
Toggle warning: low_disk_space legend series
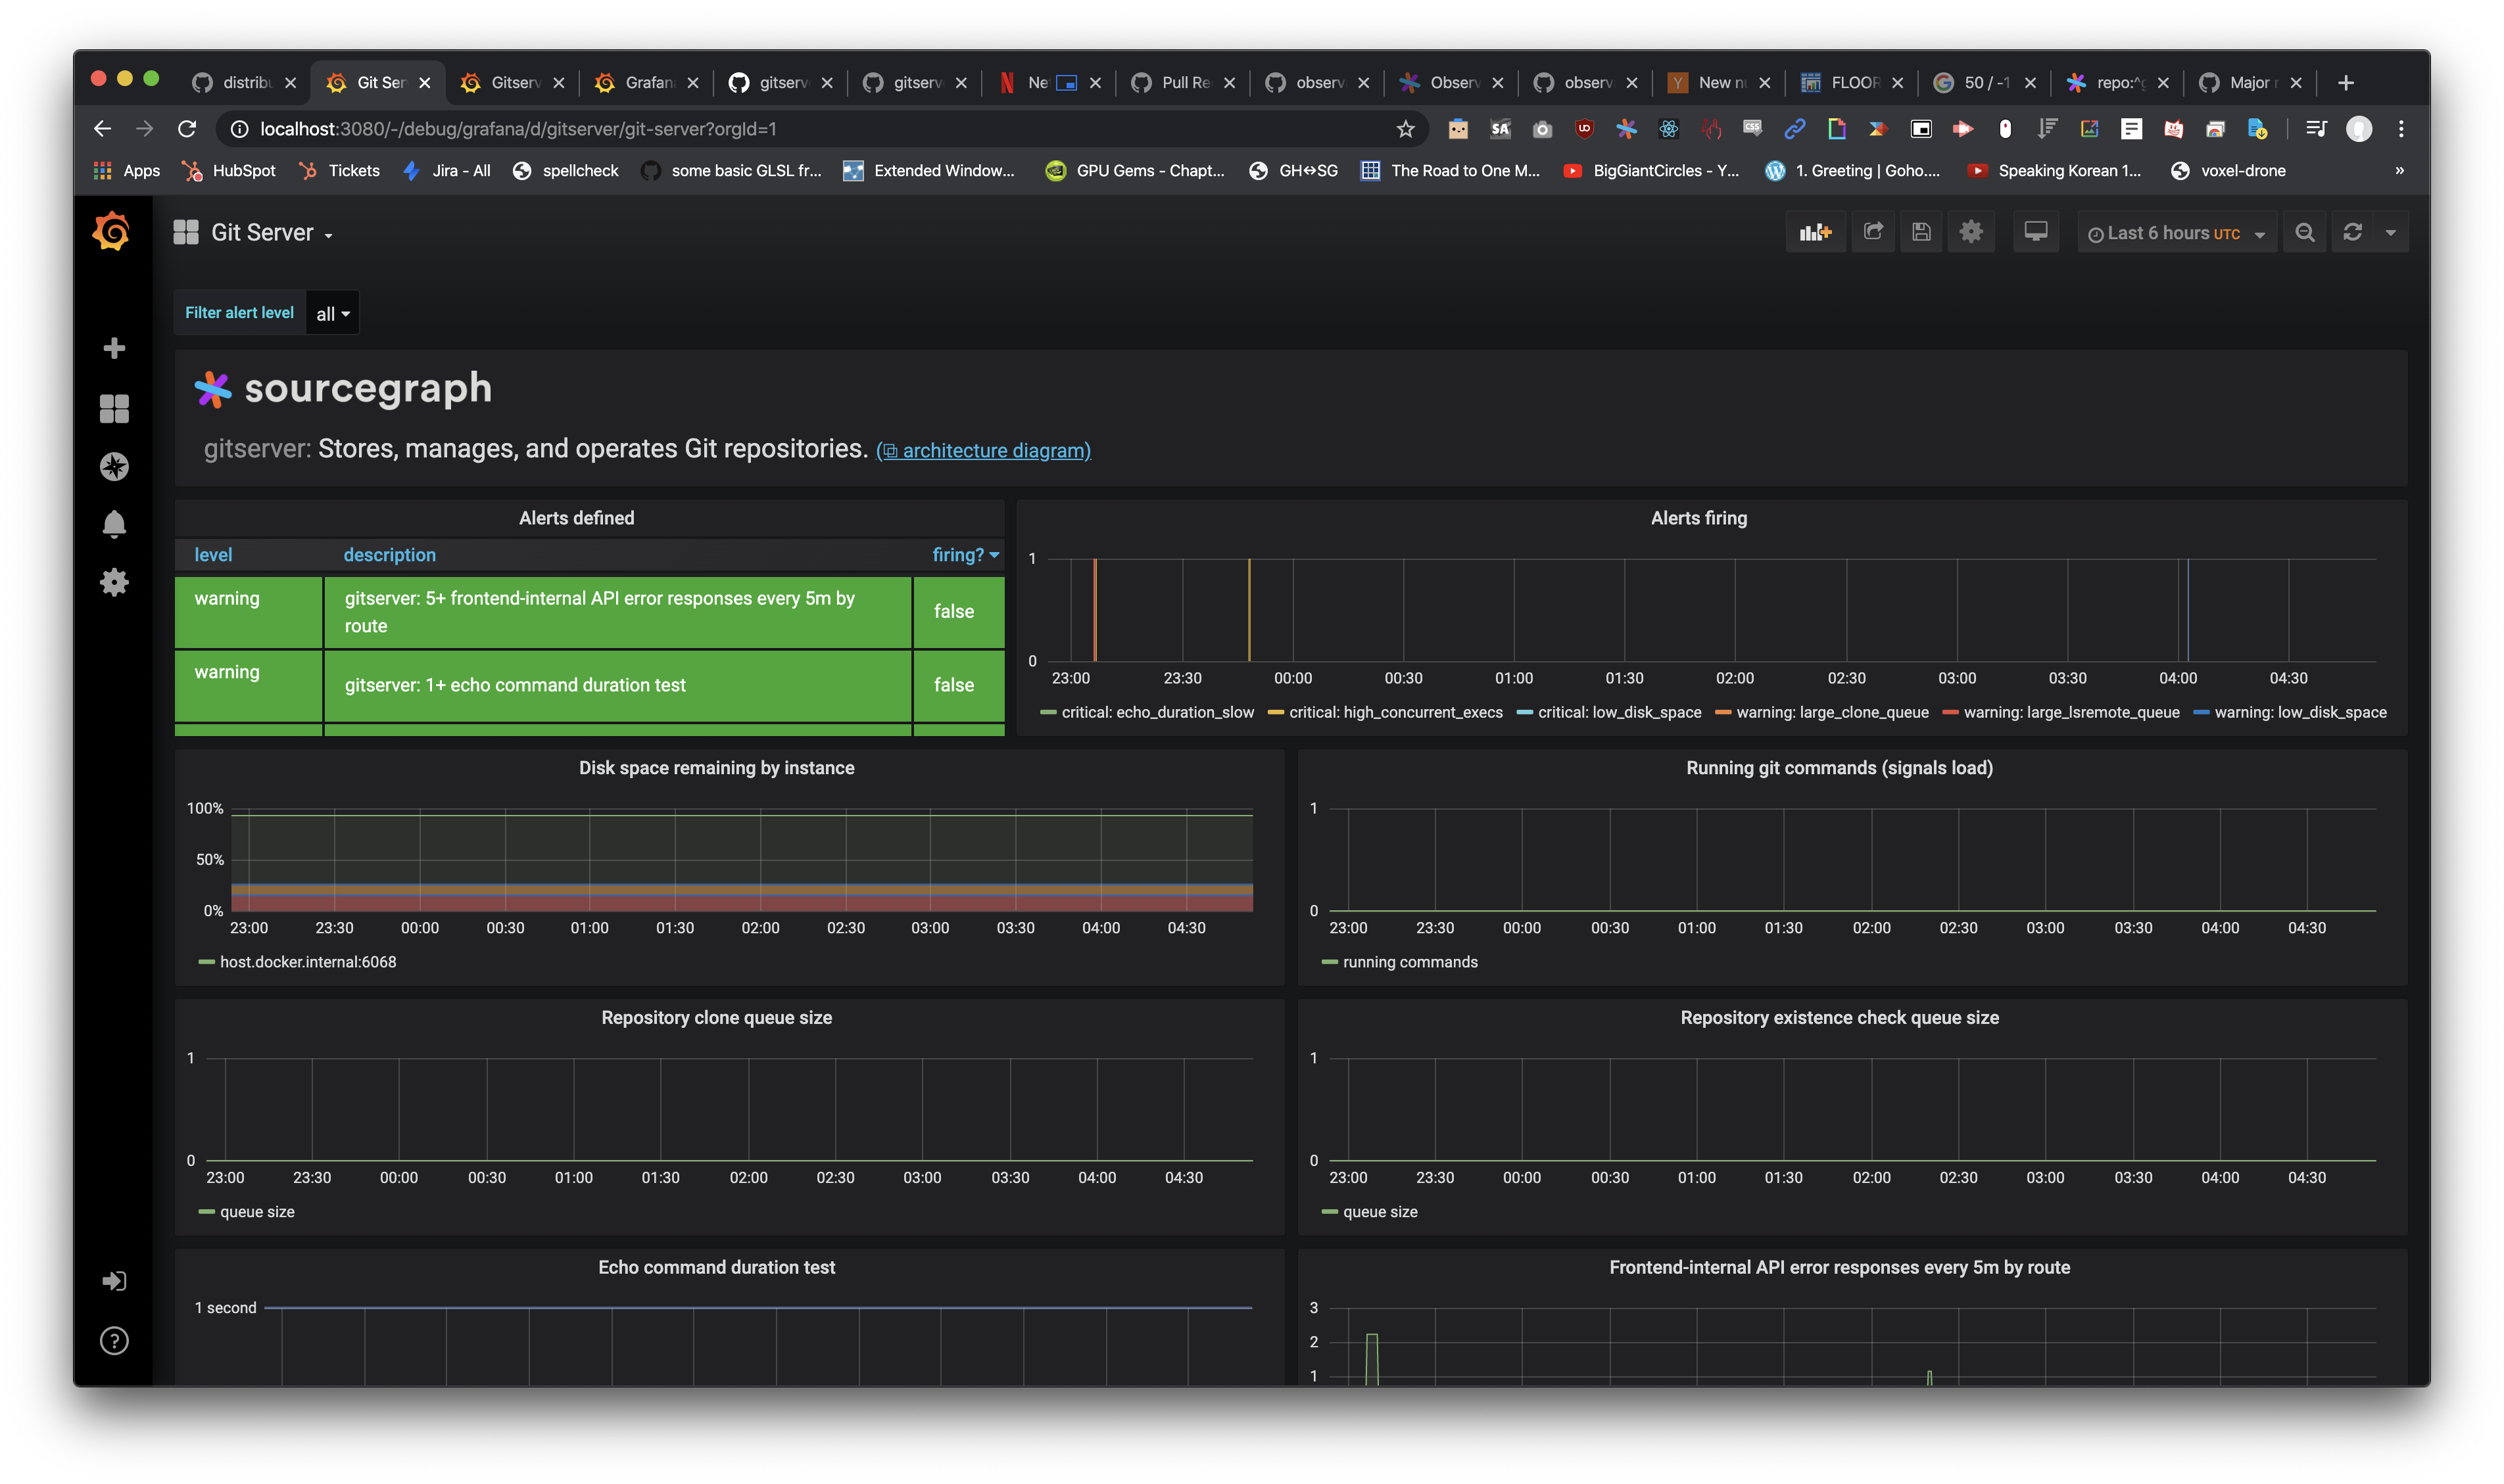[x=2300, y=712]
